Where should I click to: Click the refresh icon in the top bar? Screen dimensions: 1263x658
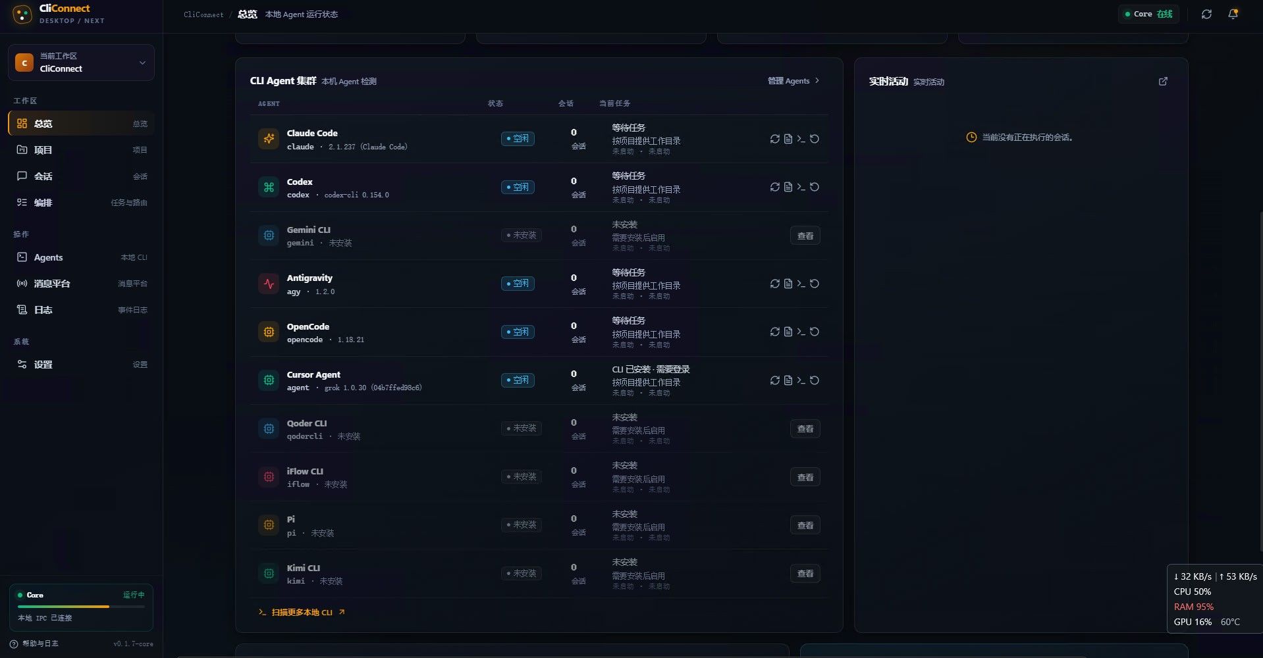coord(1206,14)
